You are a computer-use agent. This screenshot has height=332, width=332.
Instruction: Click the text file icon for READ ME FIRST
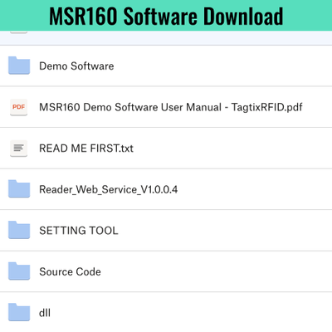coord(18,149)
